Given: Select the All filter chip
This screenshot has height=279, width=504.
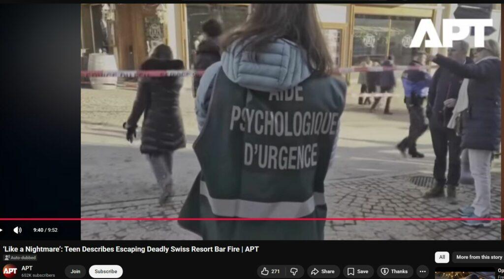Looking at the screenshot, I should (x=441, y=257).
